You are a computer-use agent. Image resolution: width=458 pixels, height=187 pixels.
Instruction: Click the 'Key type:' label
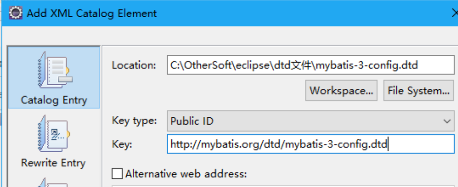tap(134, 121)
